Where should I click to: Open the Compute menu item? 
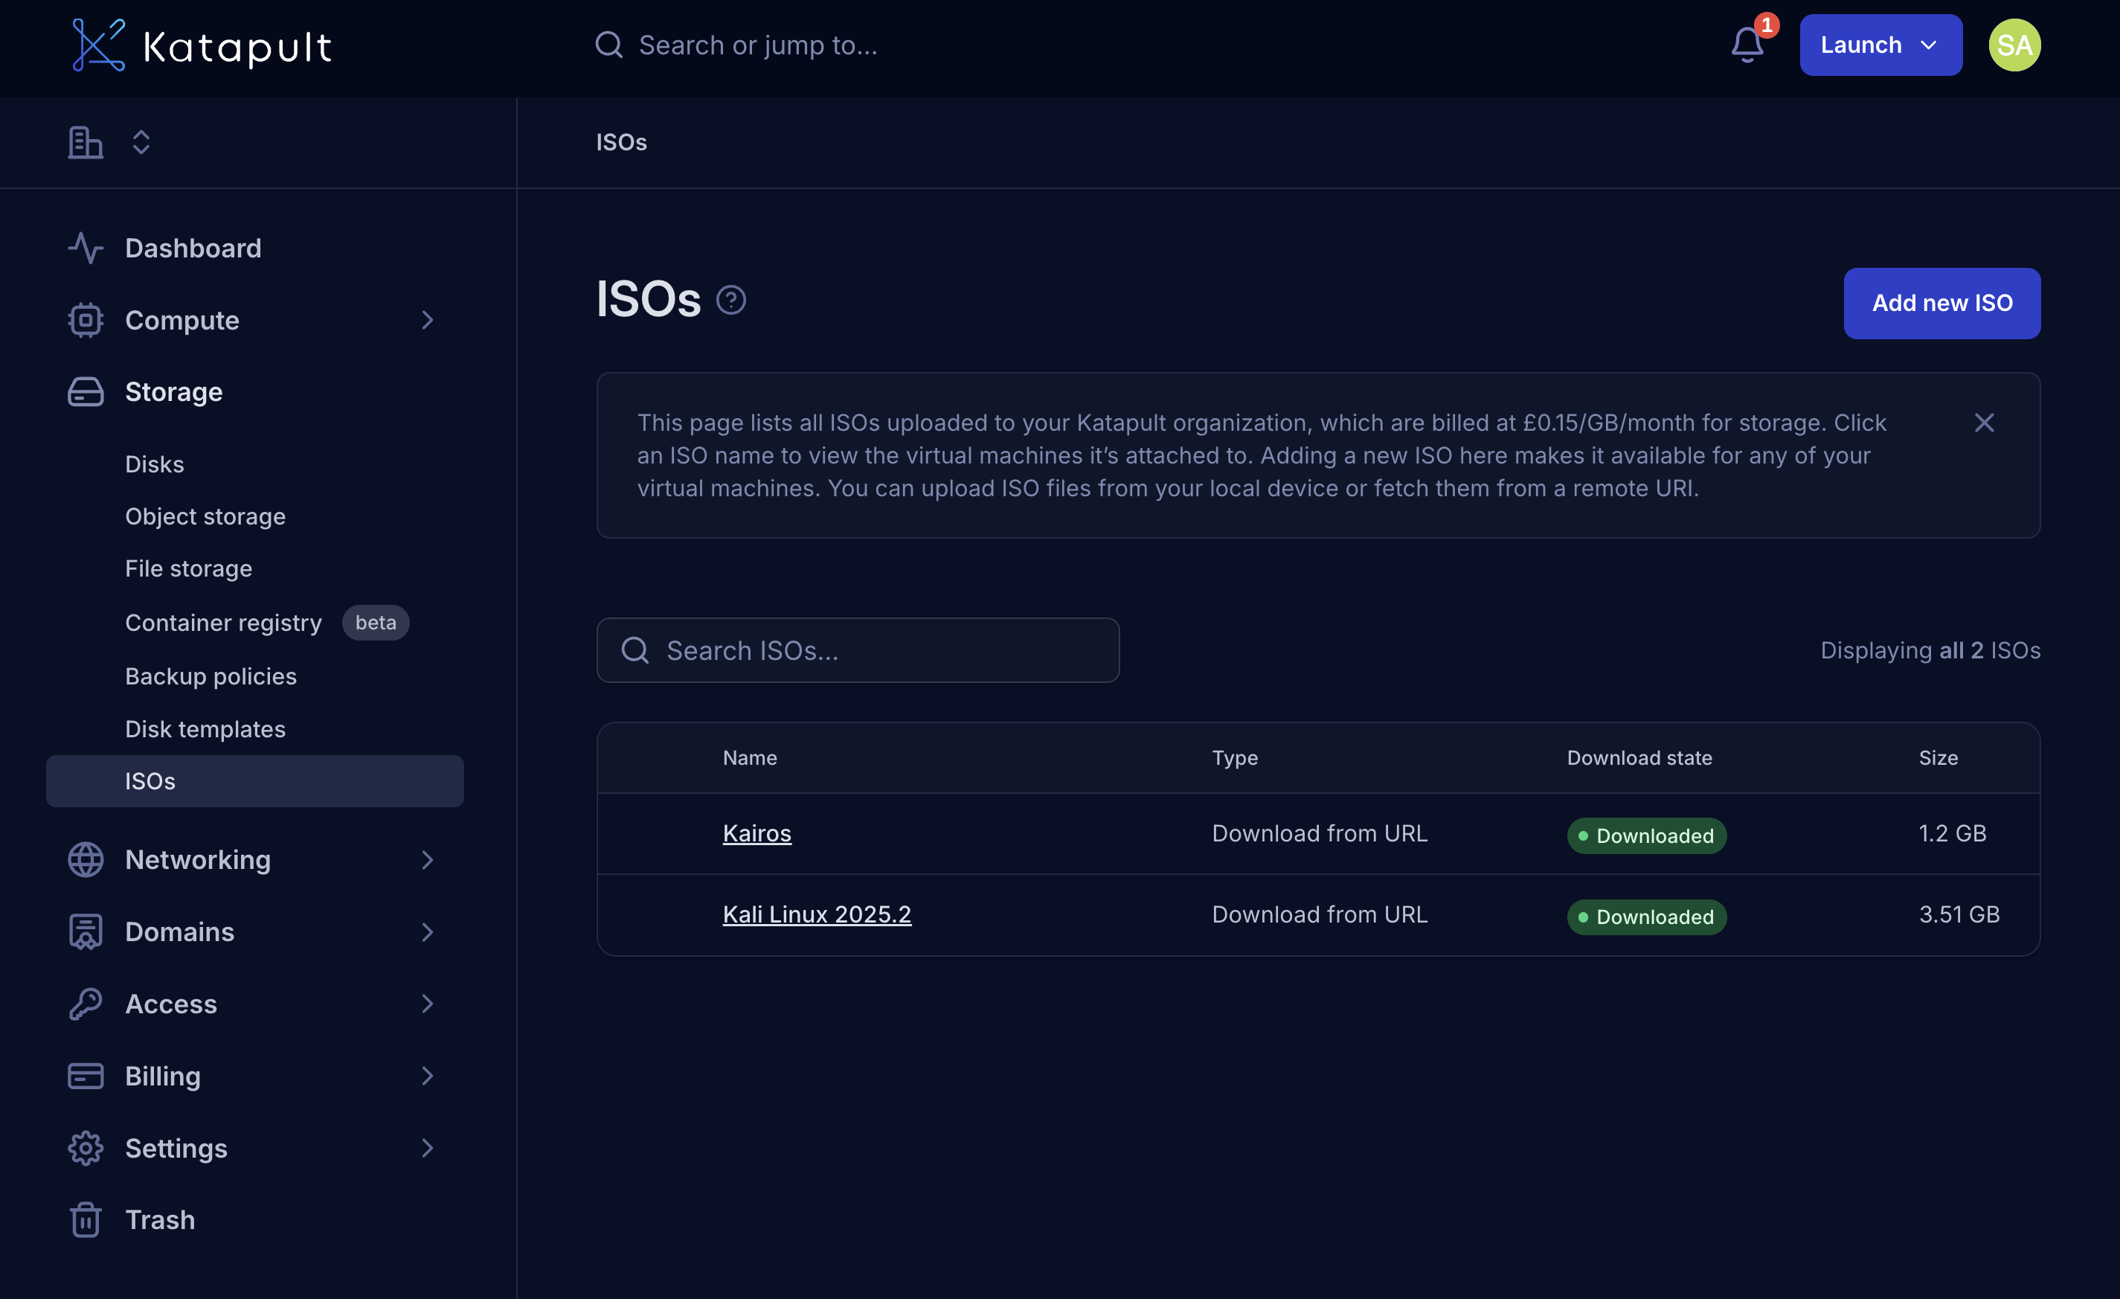[182, 320]
